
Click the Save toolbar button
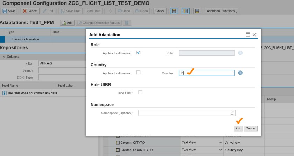[9, 11]
